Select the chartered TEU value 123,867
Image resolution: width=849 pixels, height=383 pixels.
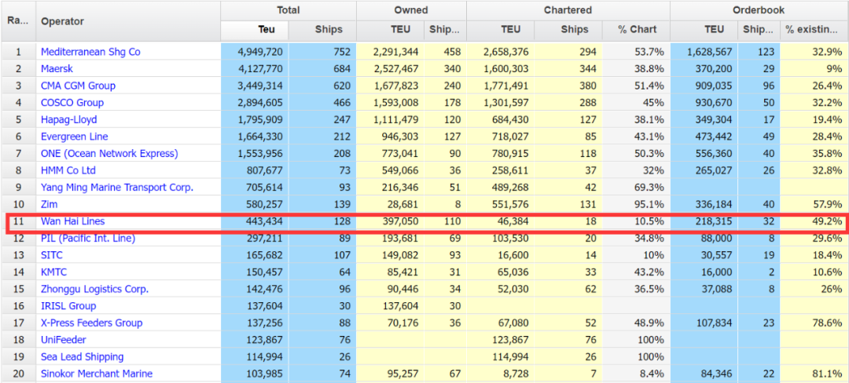(x=511, y=340)
